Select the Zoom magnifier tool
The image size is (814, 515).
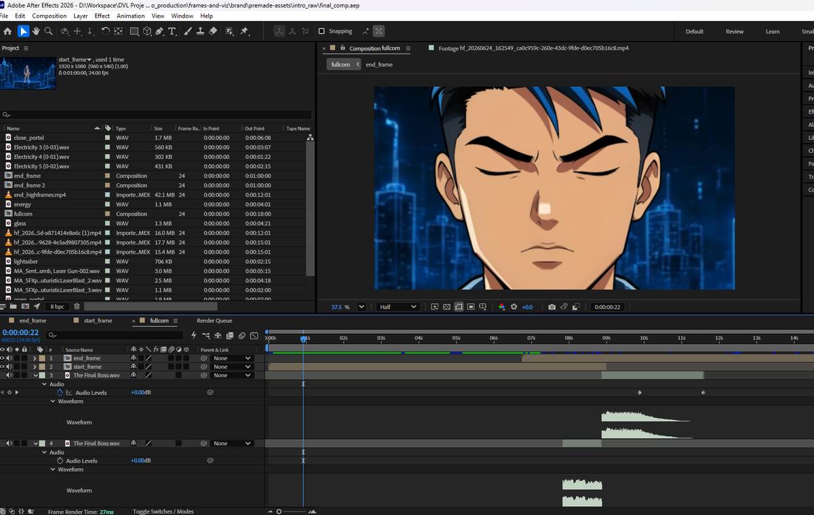pyautogui.click(x=48, y=31)
